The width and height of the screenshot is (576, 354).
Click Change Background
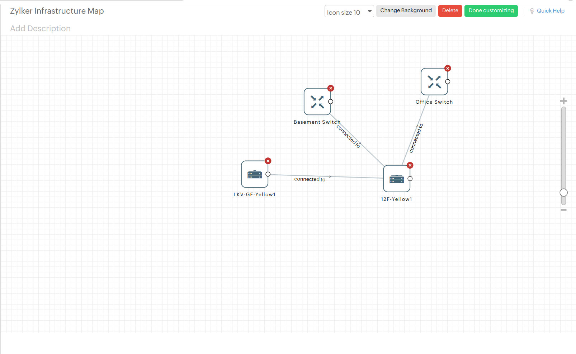click(406, 10)
